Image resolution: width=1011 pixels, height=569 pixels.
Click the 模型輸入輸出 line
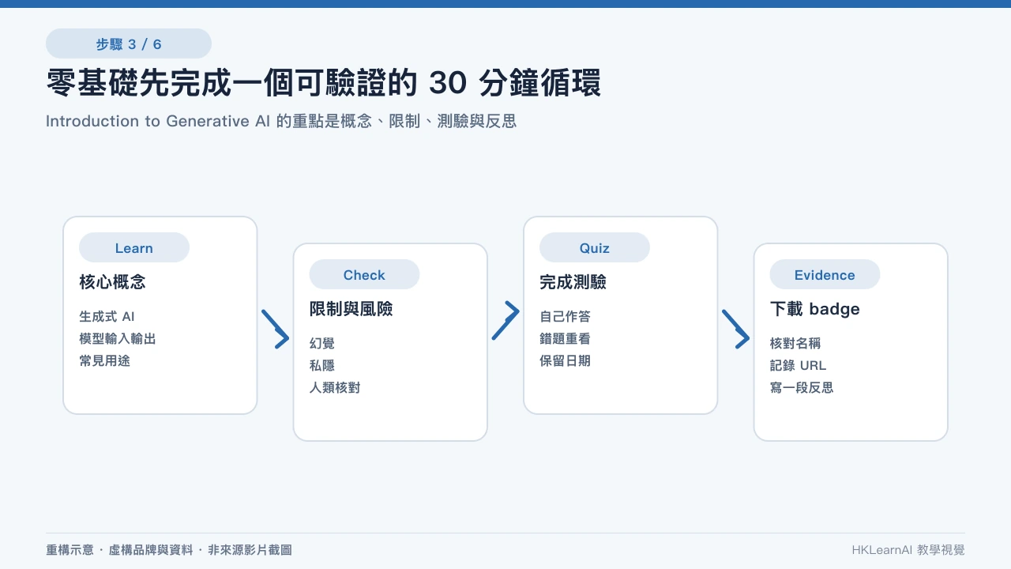tap(118, 338)
